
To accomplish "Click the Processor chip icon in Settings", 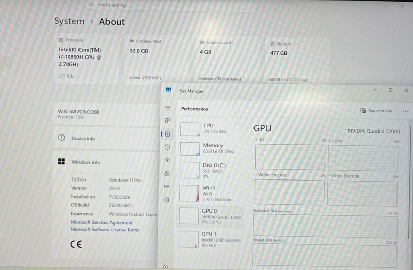I will 61,40.
